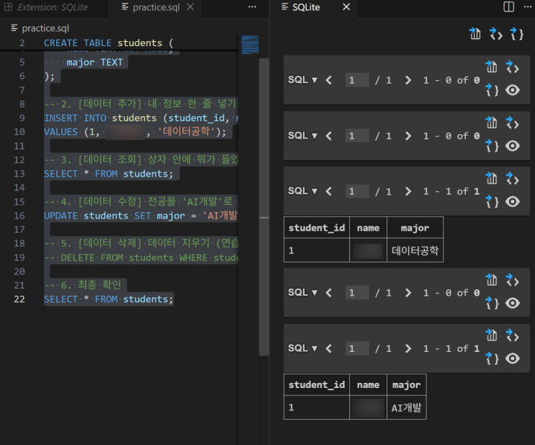Screen dimensions: 535x445
Task: Export HTML for the 데이터공학 result table
Action: (512, 178)
